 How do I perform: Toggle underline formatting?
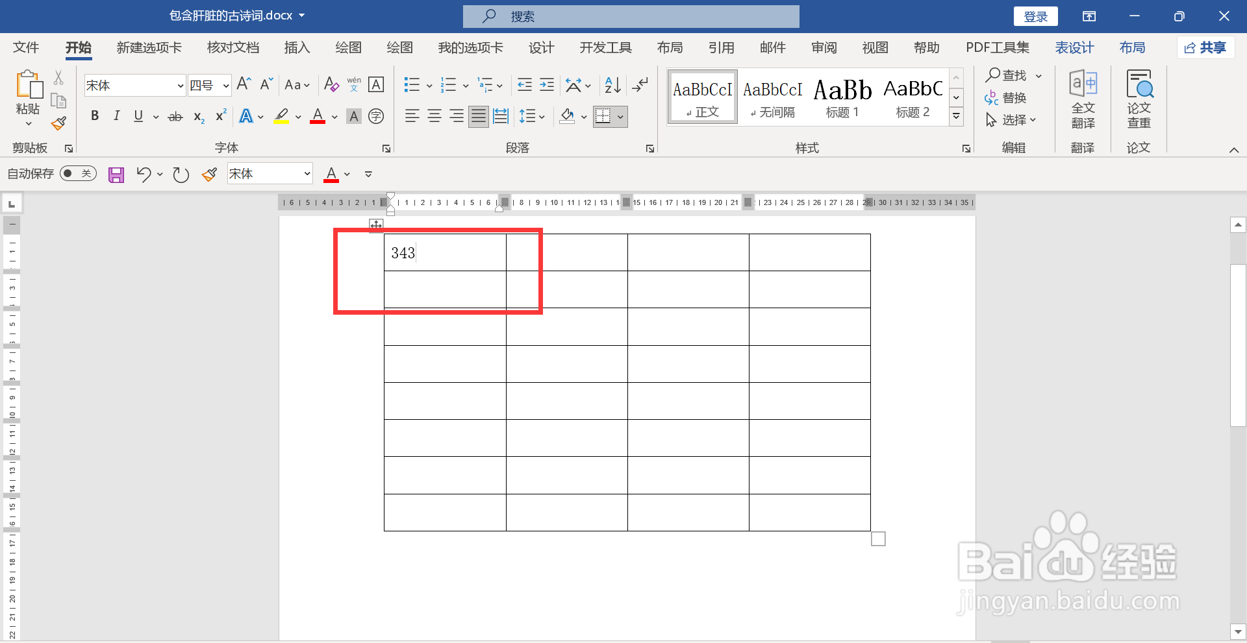point(138,116)
